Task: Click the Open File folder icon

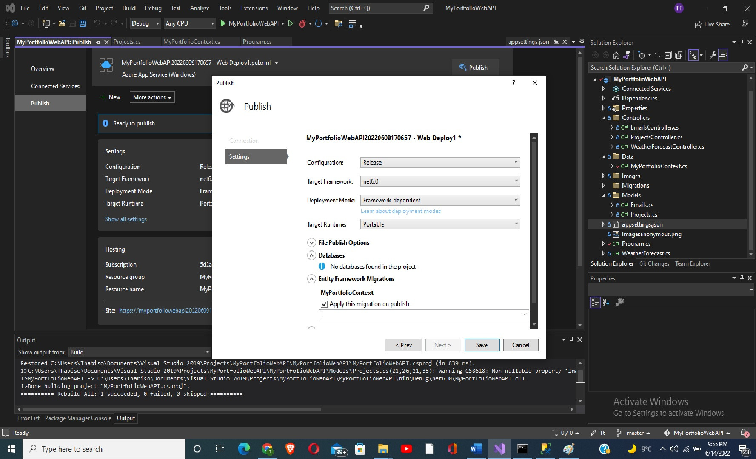Action: pyautogui.click(x=62, y=23)
